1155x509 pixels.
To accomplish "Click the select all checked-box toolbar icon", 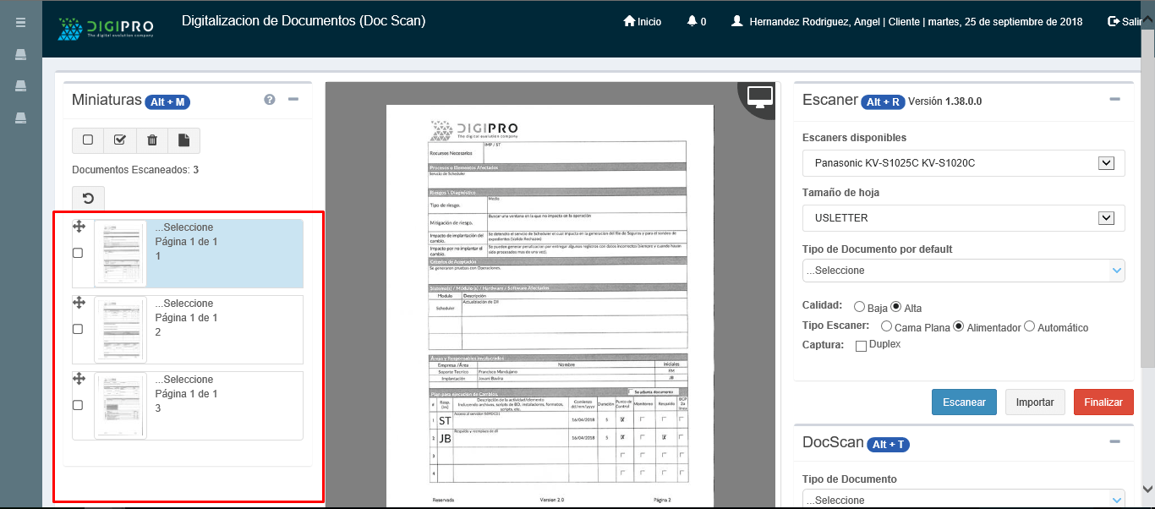I will tap(120, 140).
